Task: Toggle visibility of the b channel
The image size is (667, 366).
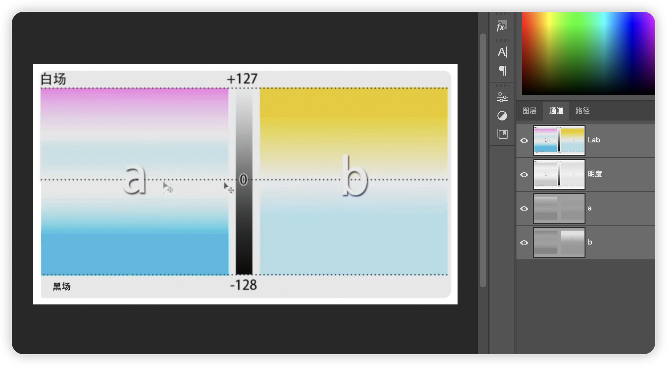Action: [x=524, y=243]
